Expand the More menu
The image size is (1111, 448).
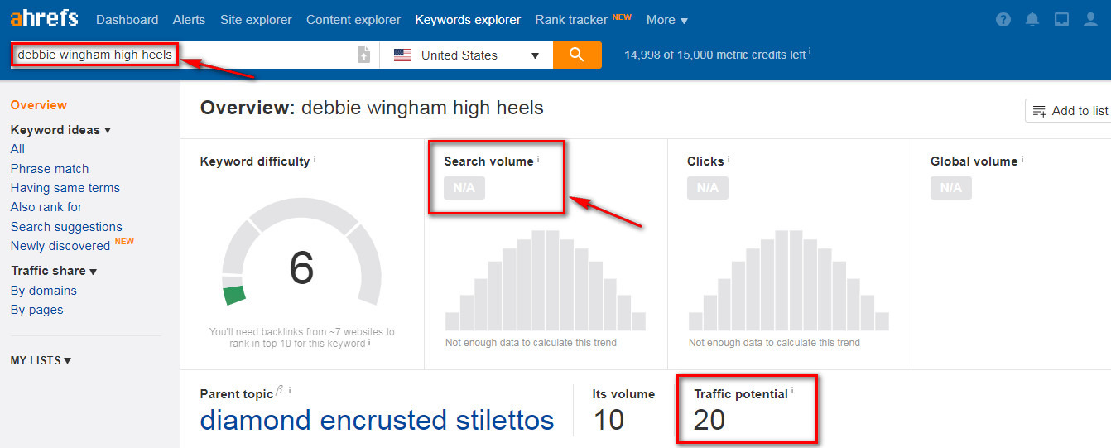666,20
